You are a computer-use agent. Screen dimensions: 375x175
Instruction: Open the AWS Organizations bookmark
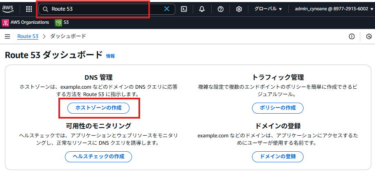point(25,22)
